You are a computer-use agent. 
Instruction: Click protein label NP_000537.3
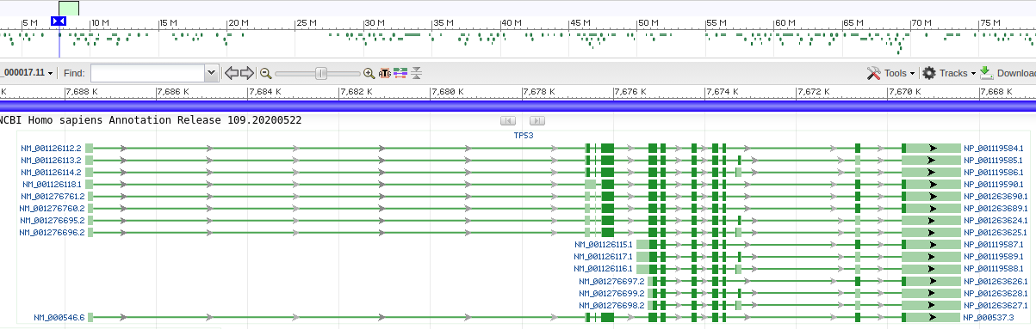(x=989, y=318)
